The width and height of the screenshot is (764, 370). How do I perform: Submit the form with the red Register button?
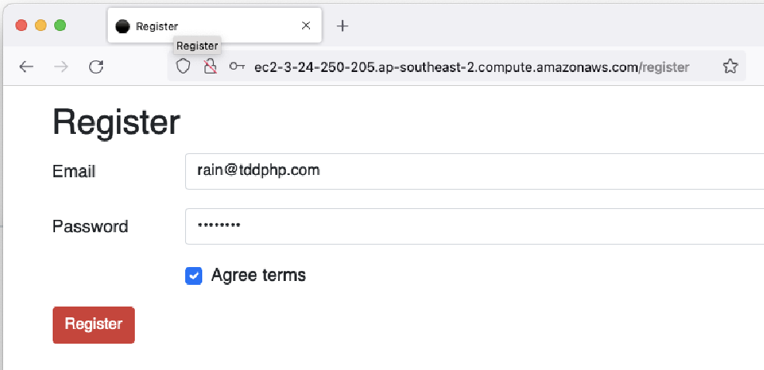pyautogui.click(x=94, y=325)
